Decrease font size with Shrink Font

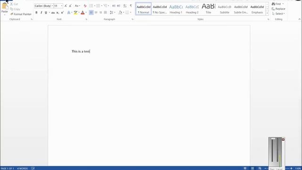point(70,6)
